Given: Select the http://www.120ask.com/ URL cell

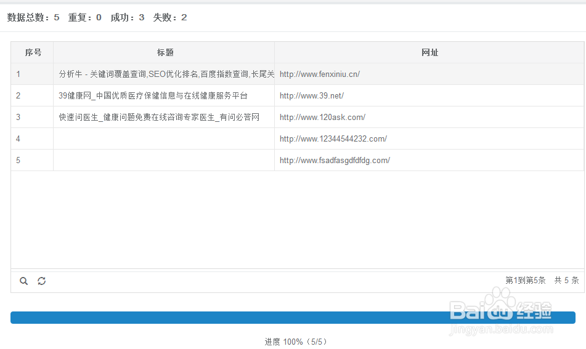Looking at the screenshot, I should (429, 118).
